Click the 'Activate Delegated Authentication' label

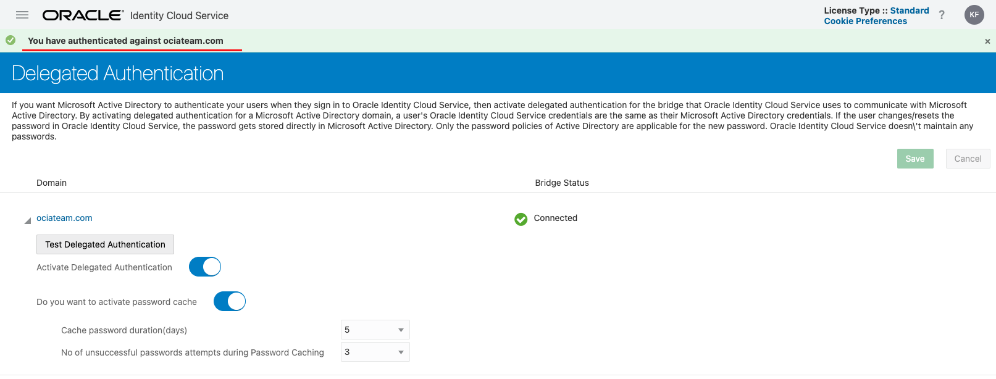[104, 267]
